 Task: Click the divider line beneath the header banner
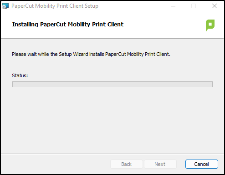[112, 39]
